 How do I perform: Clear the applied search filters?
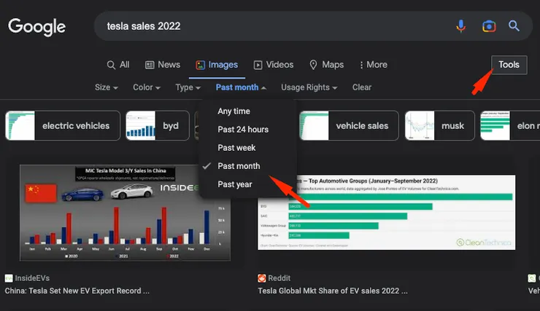(x=362, y=87)
